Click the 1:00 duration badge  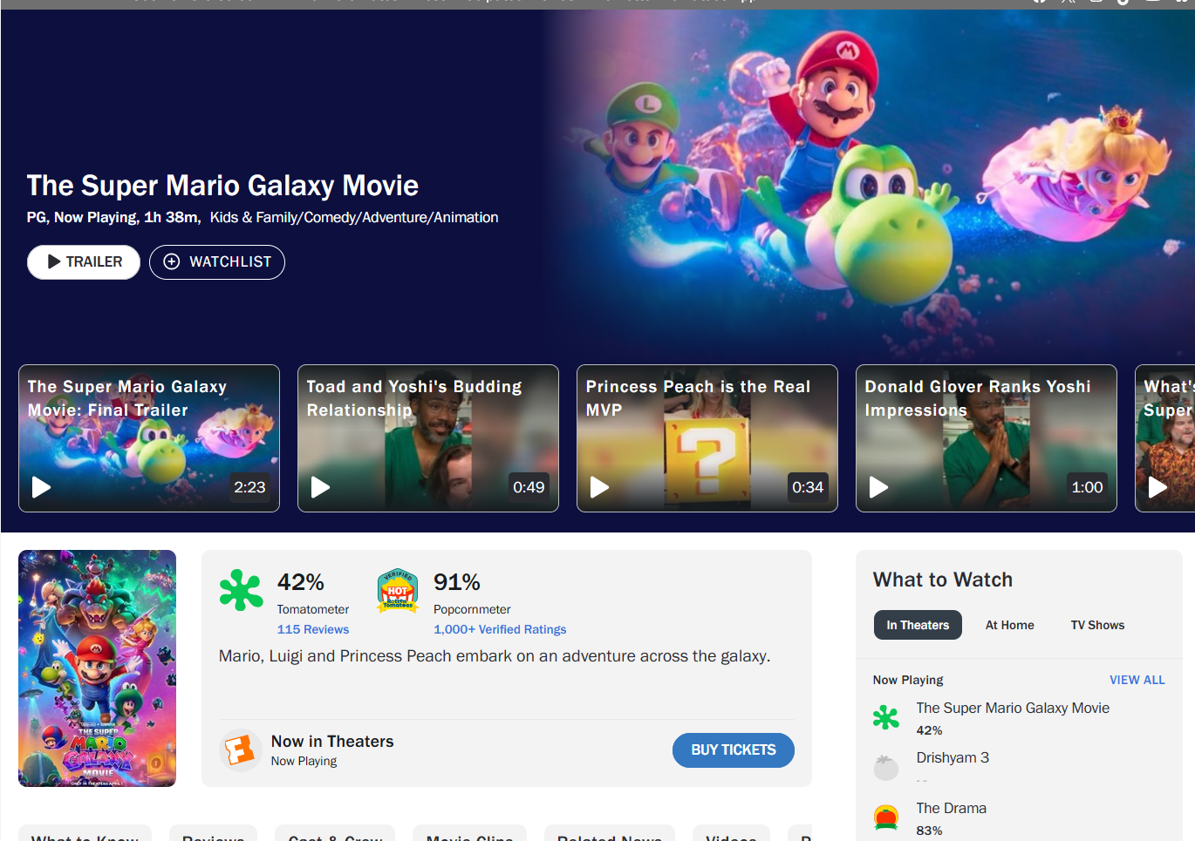point(1087,487)
